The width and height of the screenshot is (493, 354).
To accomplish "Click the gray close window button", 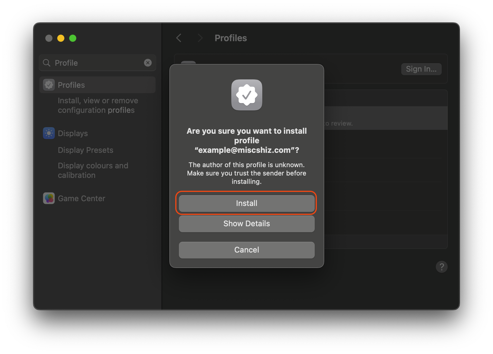I will tap(49, 38).
